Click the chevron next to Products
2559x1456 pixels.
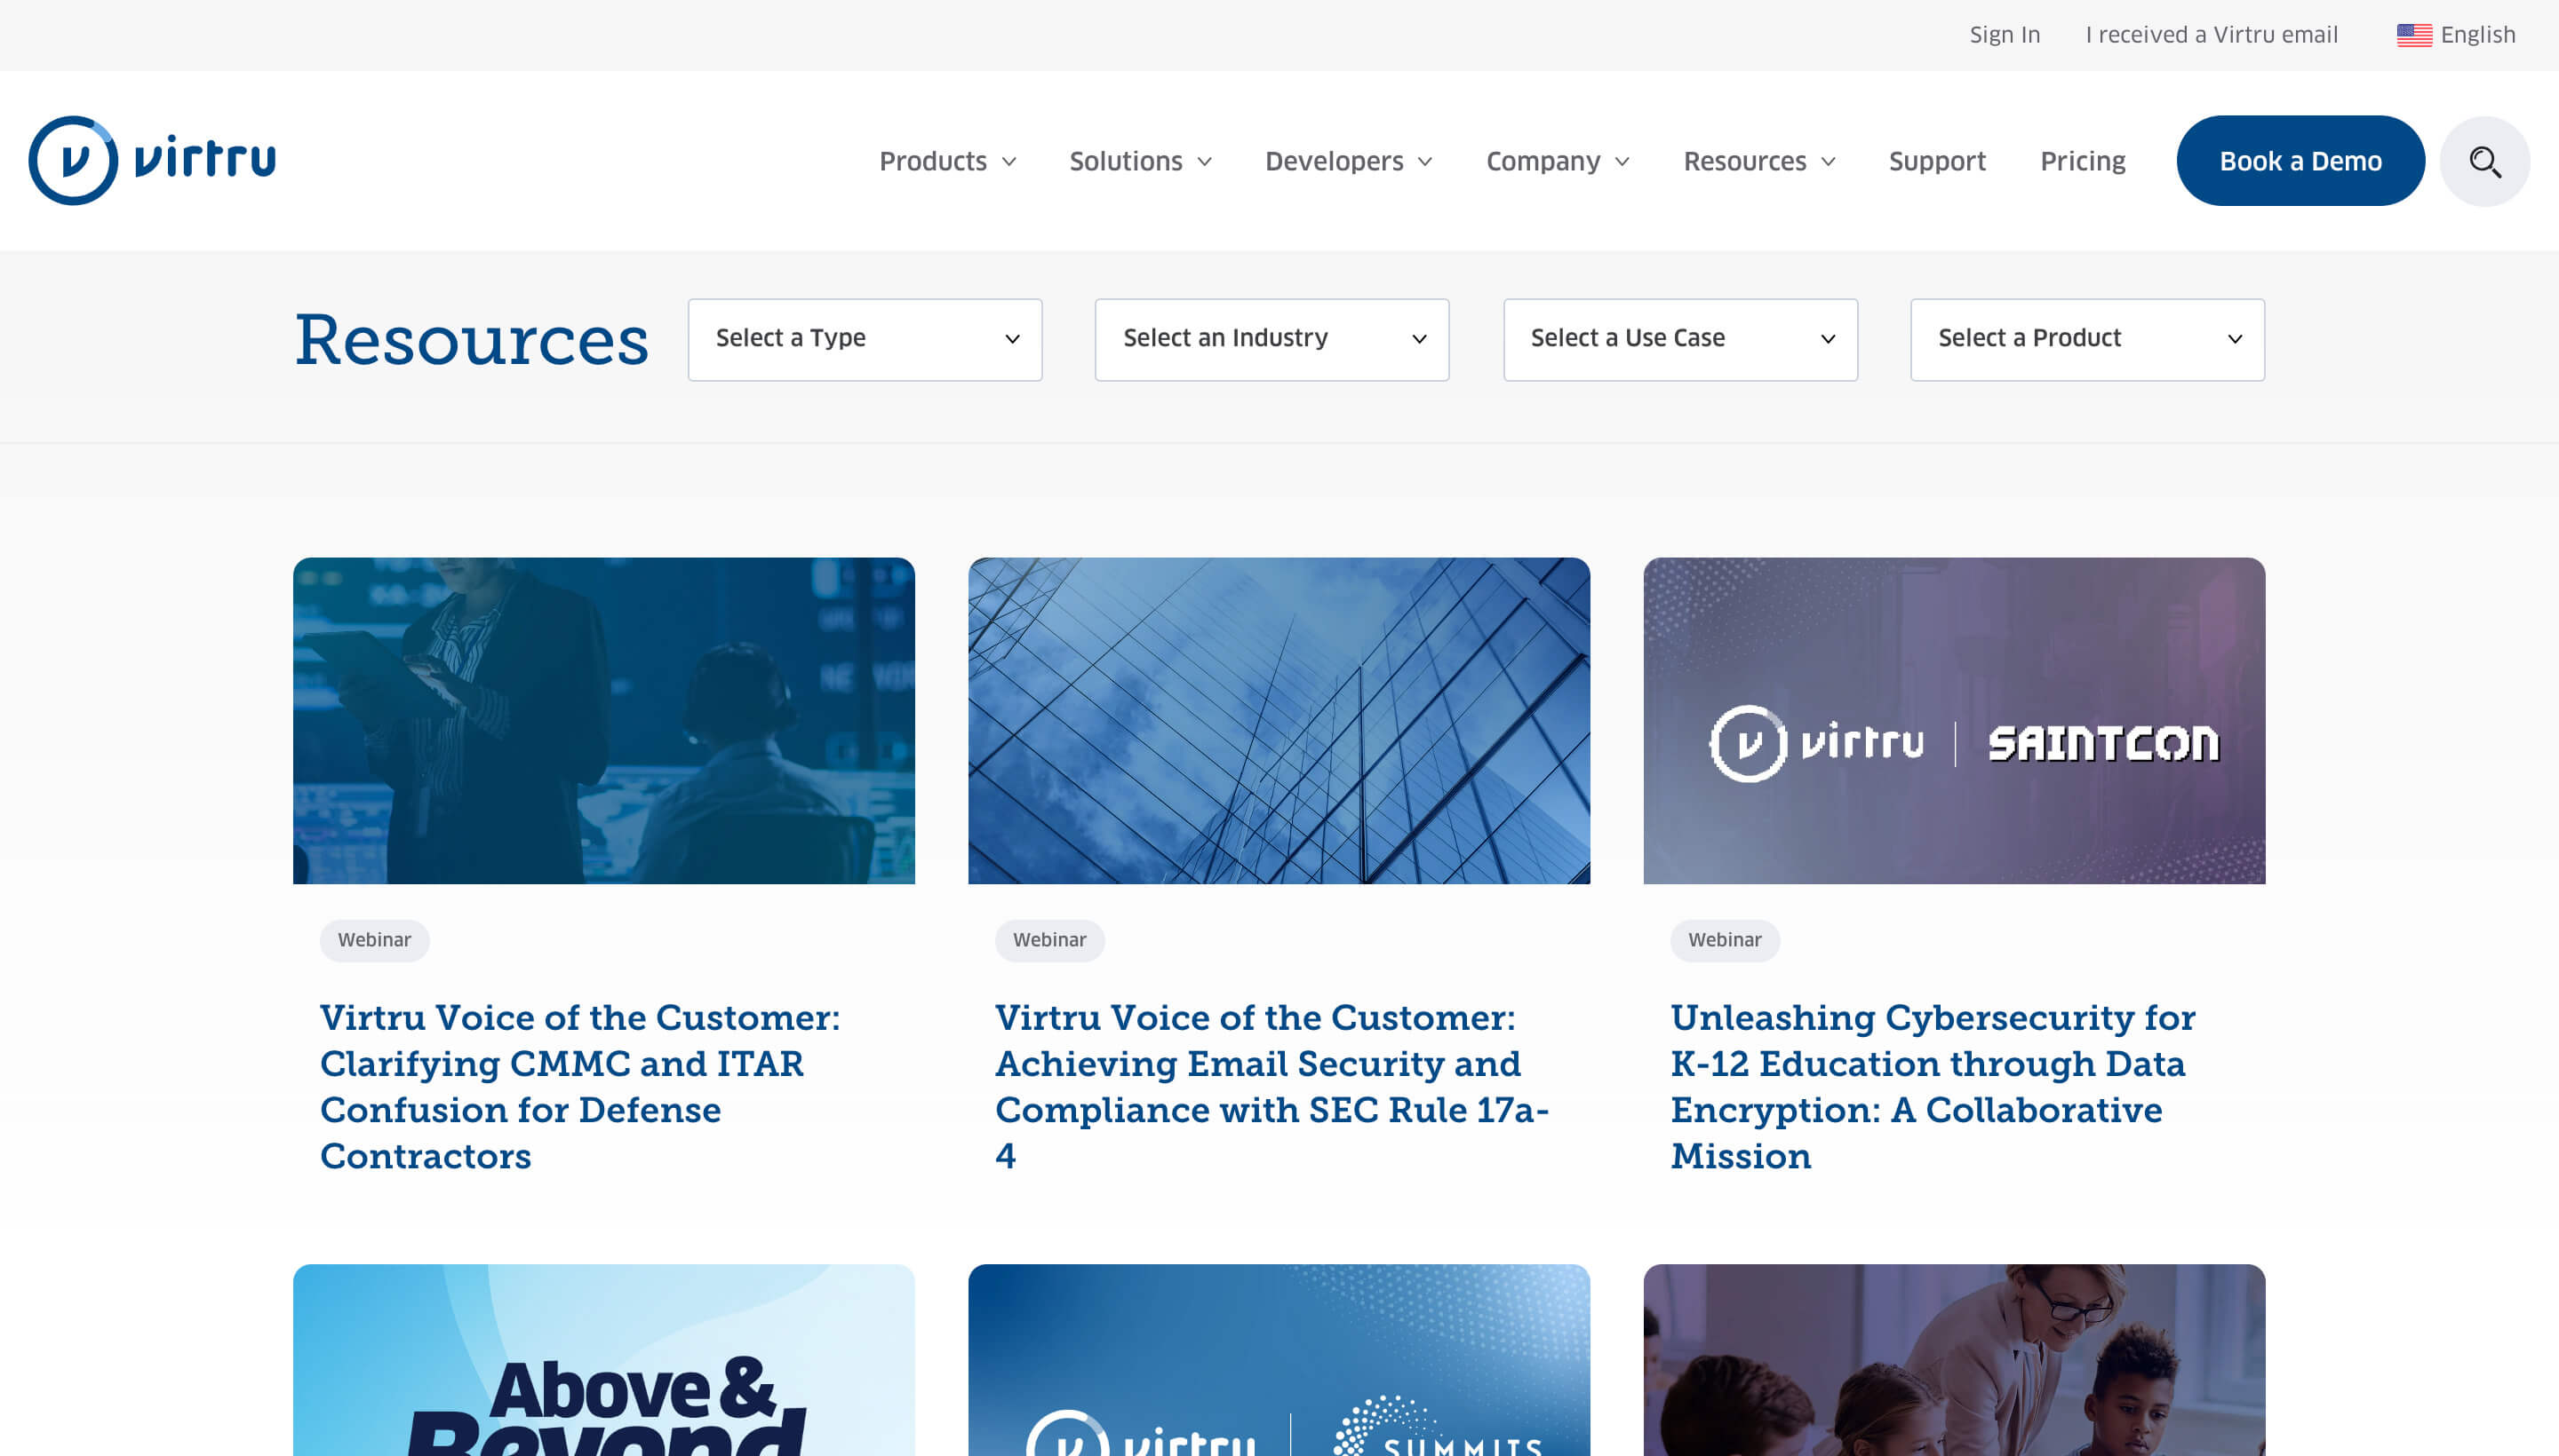[1008, 162]
